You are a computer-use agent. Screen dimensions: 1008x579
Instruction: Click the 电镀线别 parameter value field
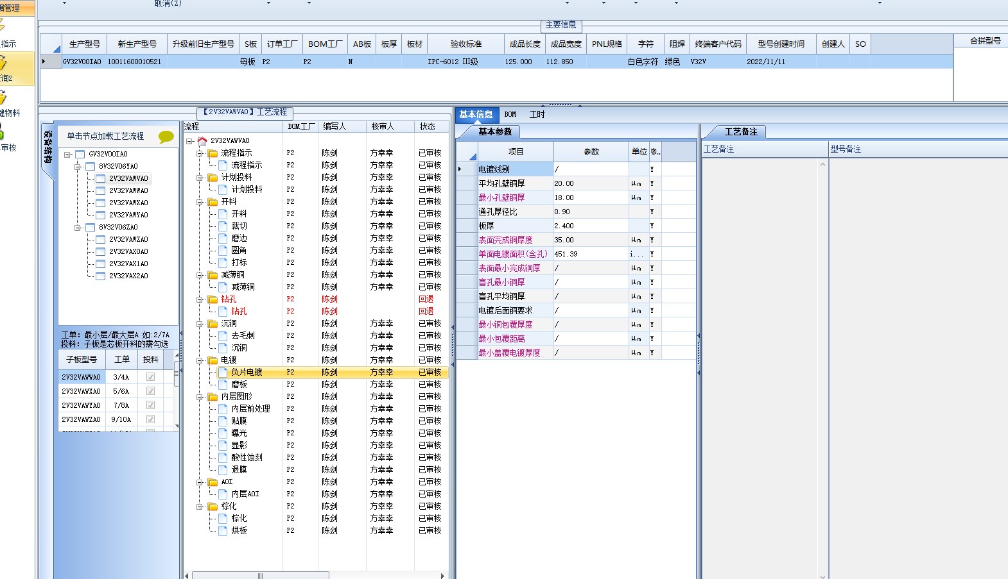coord(591,169)
